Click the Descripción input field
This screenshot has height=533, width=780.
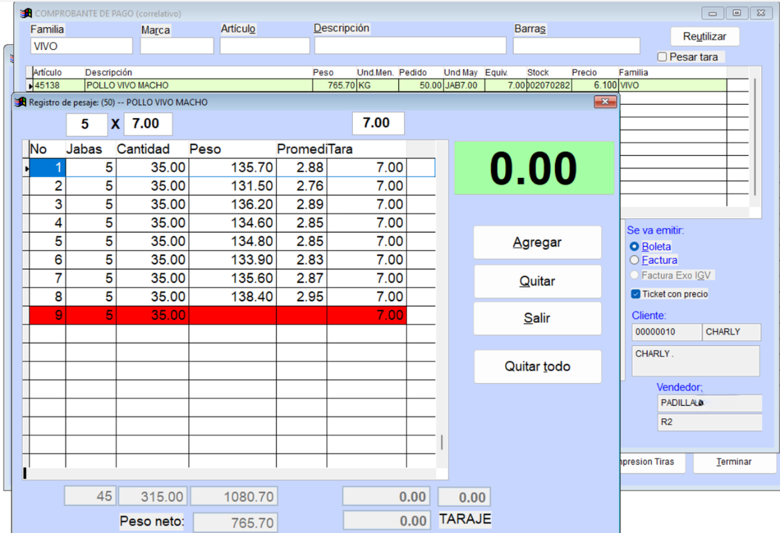pos(410,46)
